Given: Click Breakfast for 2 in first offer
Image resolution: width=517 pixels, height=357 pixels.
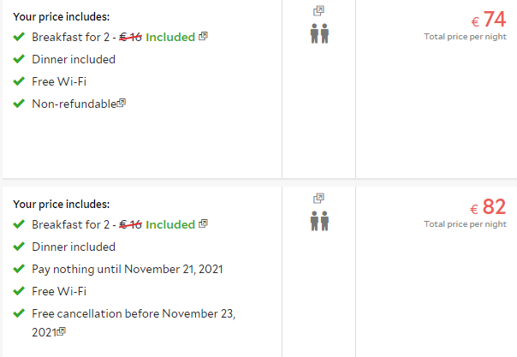Looking at the screenshot, I should point(70,37).
